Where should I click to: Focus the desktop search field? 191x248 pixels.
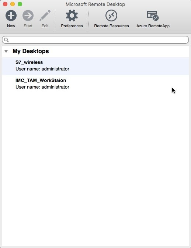tap(95, 40)
